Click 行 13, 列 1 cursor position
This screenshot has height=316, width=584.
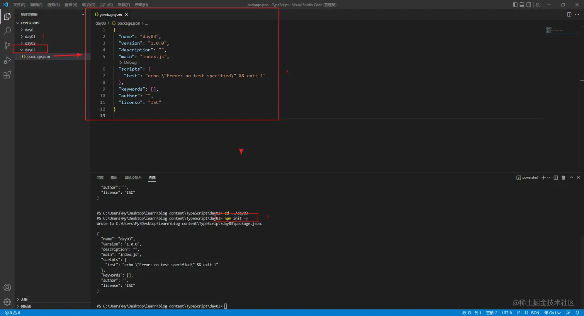[x=472, y=313]
